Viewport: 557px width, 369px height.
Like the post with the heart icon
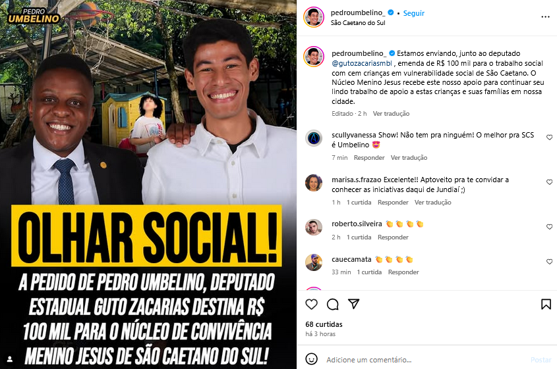312,304
